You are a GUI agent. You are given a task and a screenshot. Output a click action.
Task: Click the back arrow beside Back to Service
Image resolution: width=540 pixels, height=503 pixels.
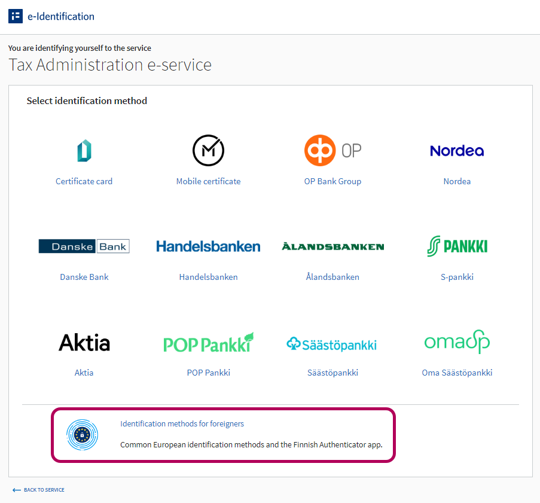[17, 490]
